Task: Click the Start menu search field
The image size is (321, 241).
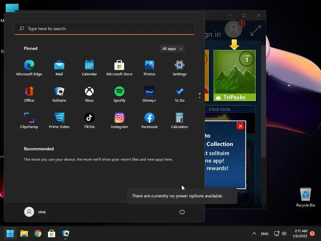Action: point(104,29)
